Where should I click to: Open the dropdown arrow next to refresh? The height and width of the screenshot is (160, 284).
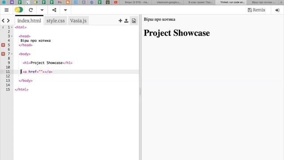(42, 10)
